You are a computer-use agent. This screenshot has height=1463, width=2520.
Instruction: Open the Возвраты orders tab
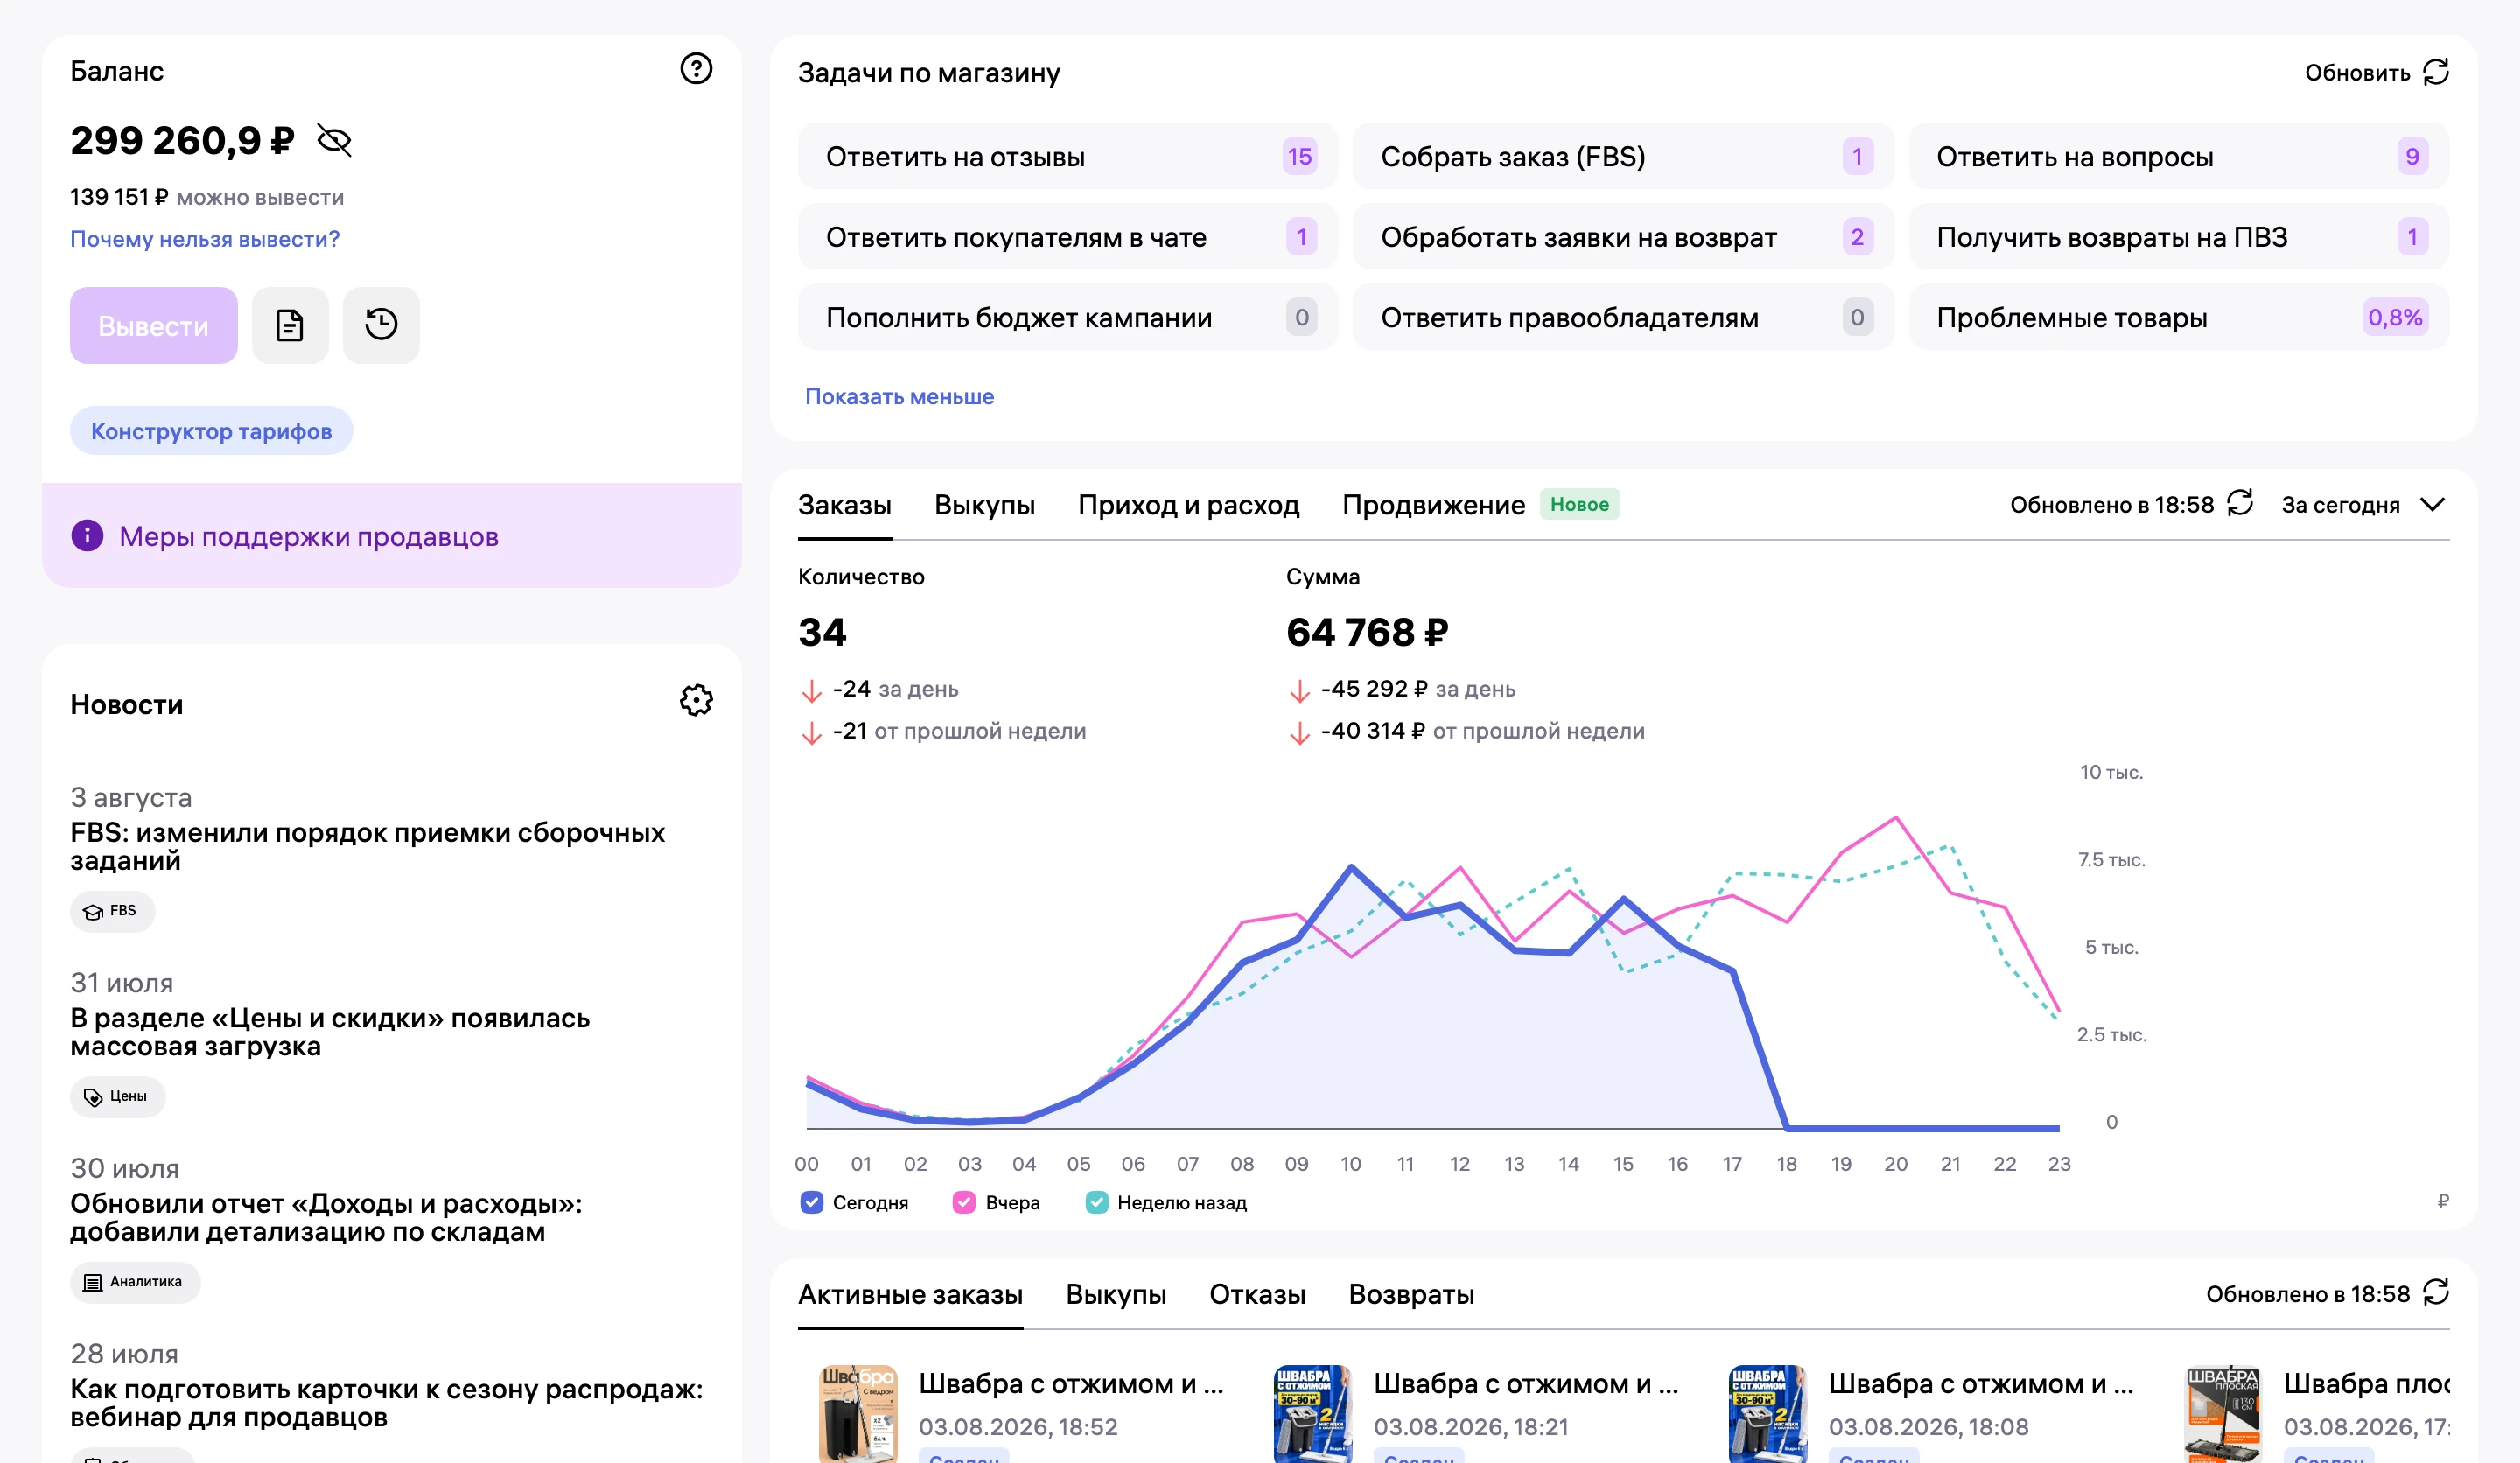(x=1411, y=1294)
